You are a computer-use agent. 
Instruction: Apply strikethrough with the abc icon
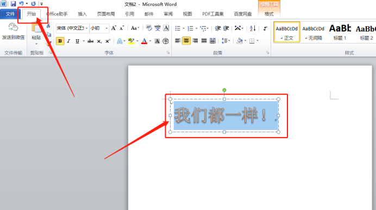coord(90,41)
